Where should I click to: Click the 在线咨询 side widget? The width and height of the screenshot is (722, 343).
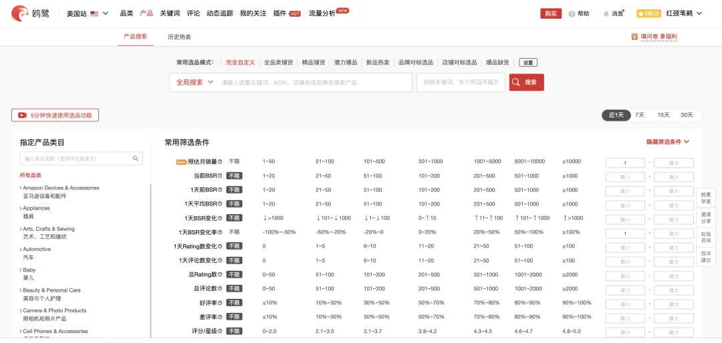[705, 238]
